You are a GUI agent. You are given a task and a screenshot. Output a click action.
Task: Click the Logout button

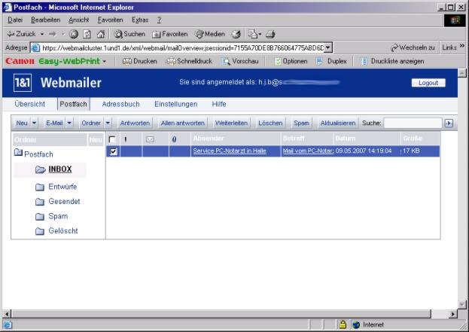(x=428, y=83)
